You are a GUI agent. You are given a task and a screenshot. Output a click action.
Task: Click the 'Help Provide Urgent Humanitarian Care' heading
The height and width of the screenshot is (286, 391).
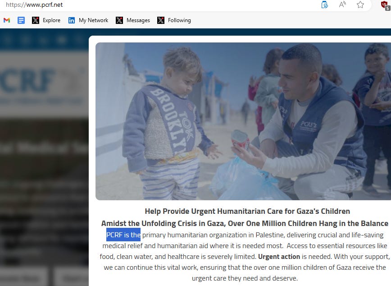(247, 211)
